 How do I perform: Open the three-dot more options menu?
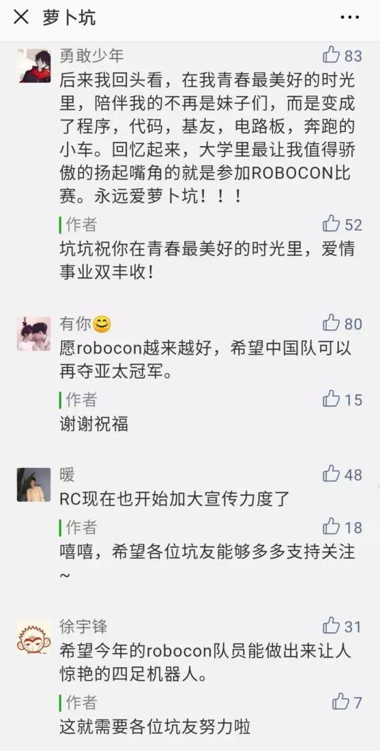pyautogui.click(x=350, y=18)
